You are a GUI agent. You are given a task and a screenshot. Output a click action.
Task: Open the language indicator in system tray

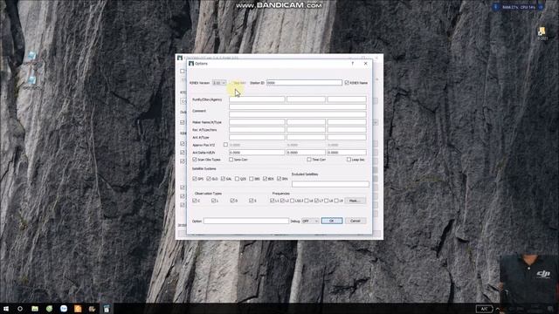click(x=484, y=309)
